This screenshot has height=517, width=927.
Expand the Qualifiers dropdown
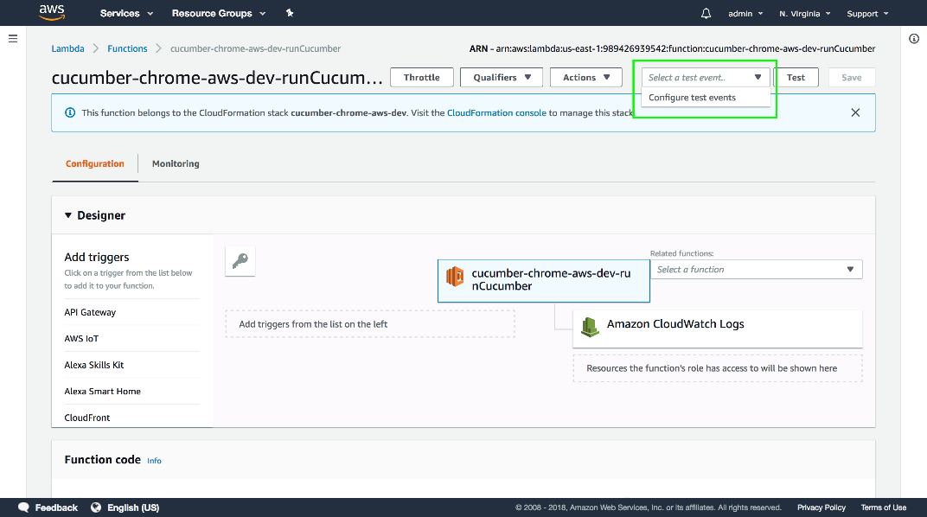click(x=501, y=78)
